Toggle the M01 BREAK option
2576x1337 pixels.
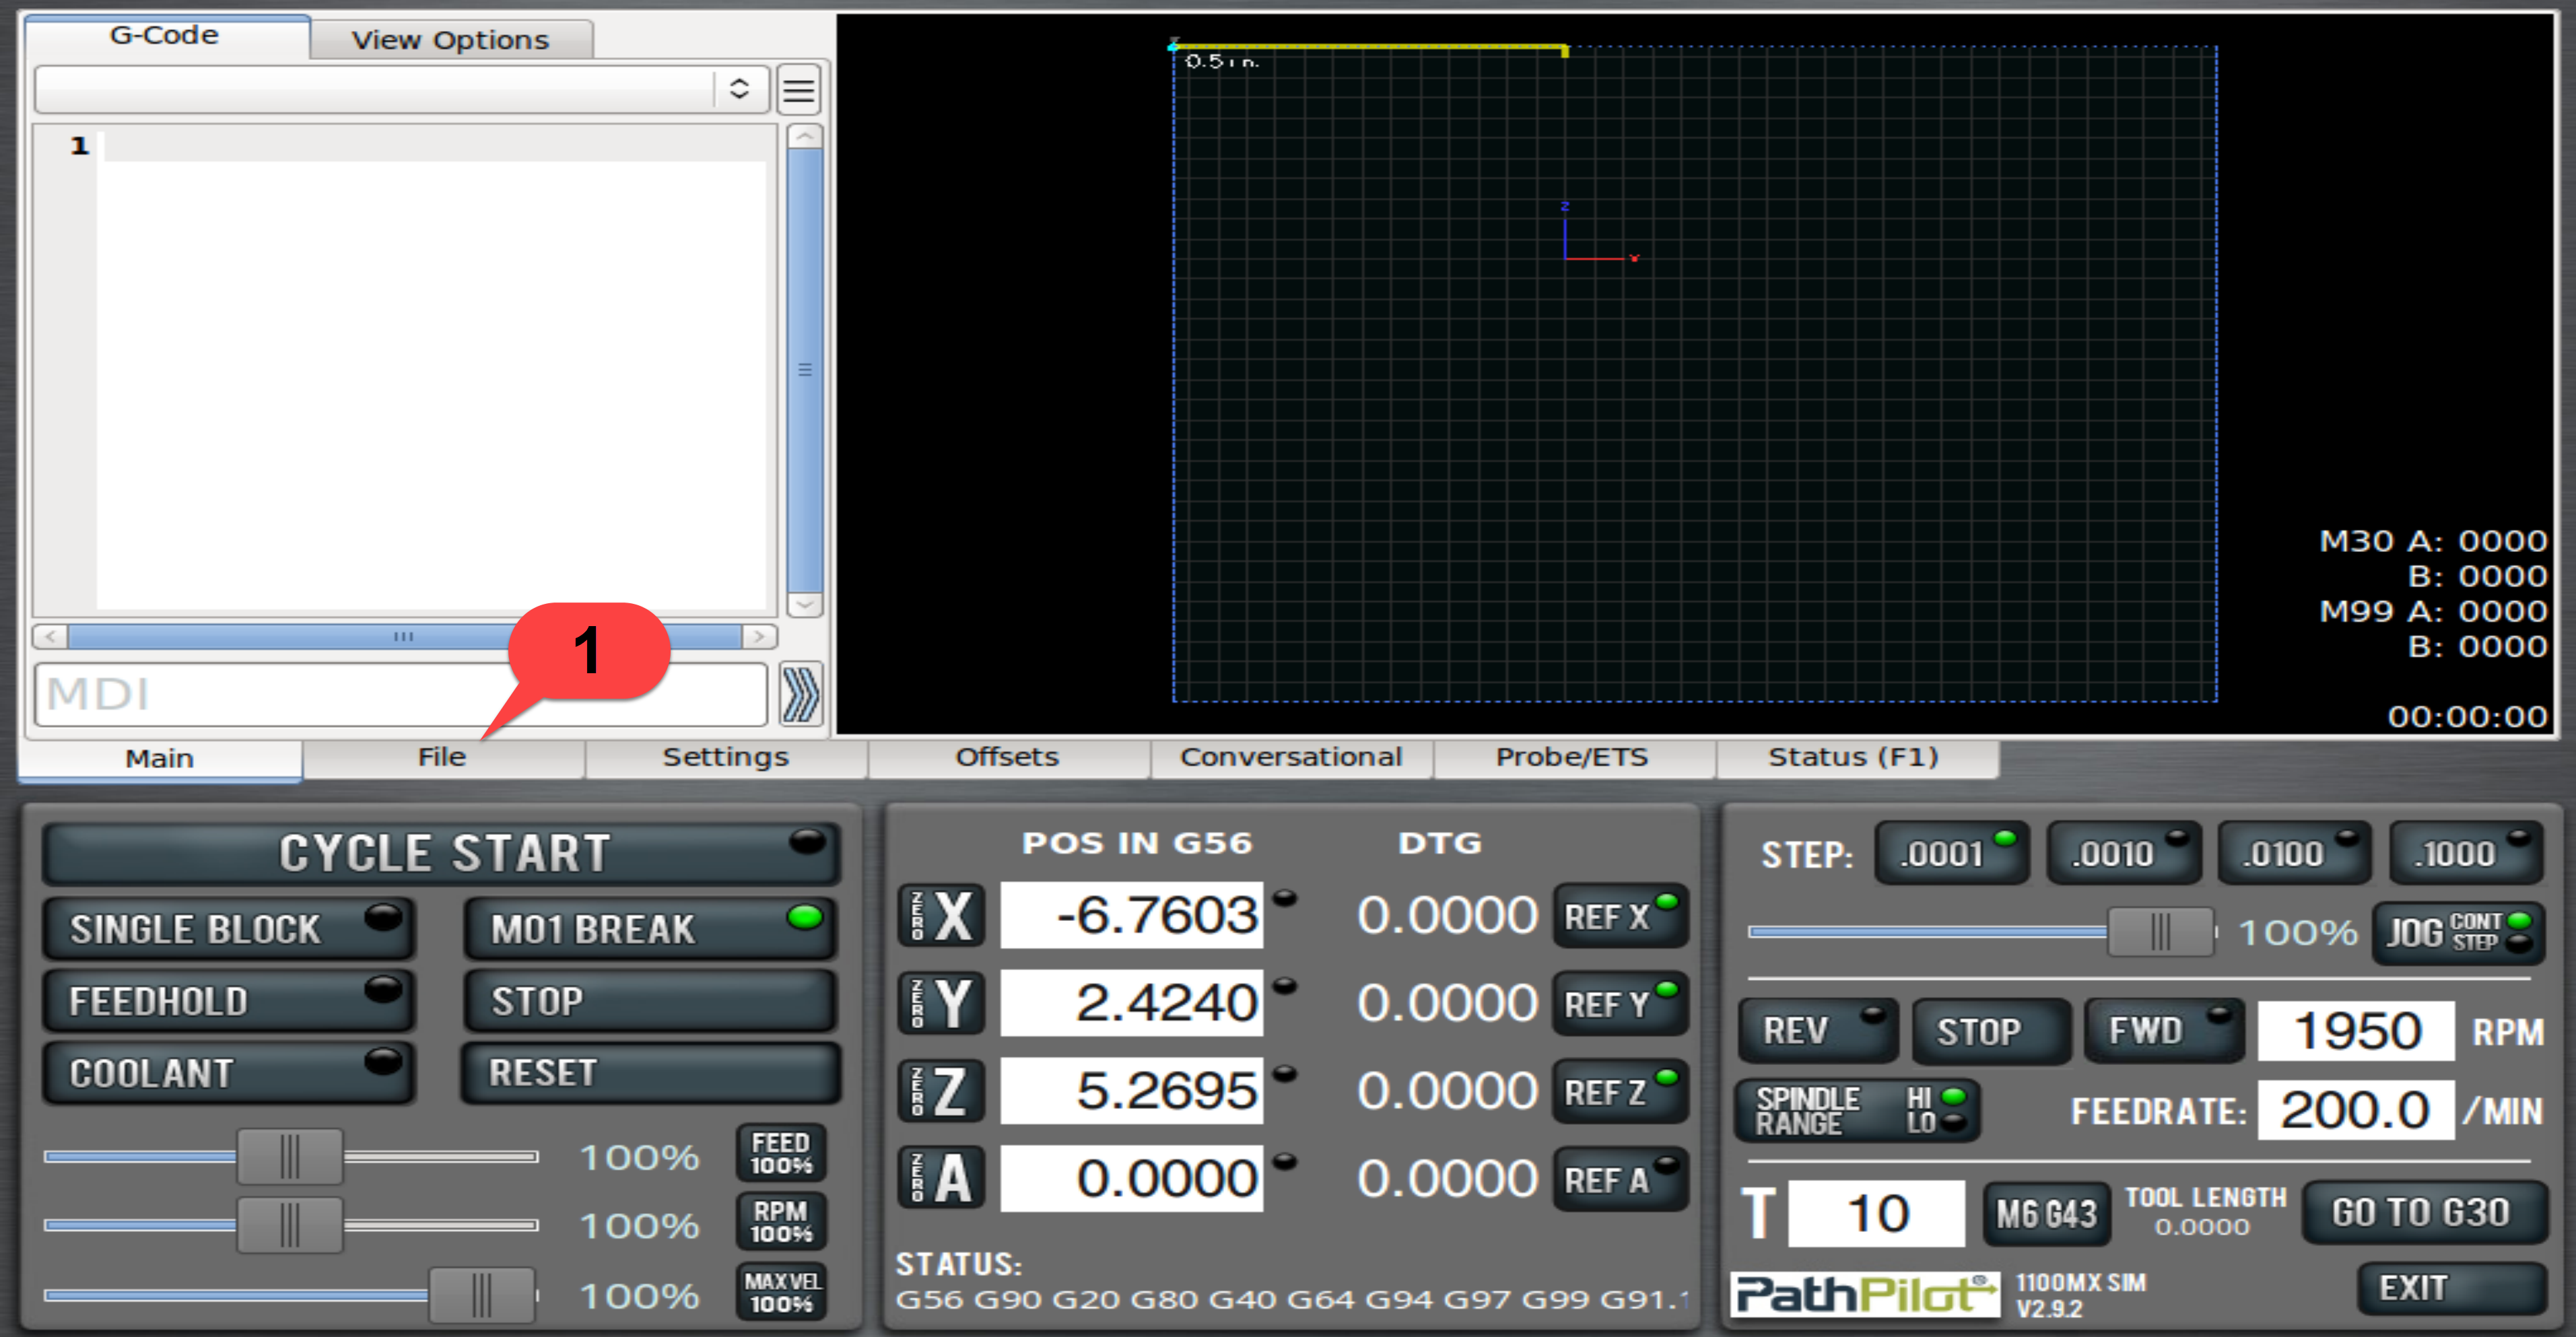(650, 928)
